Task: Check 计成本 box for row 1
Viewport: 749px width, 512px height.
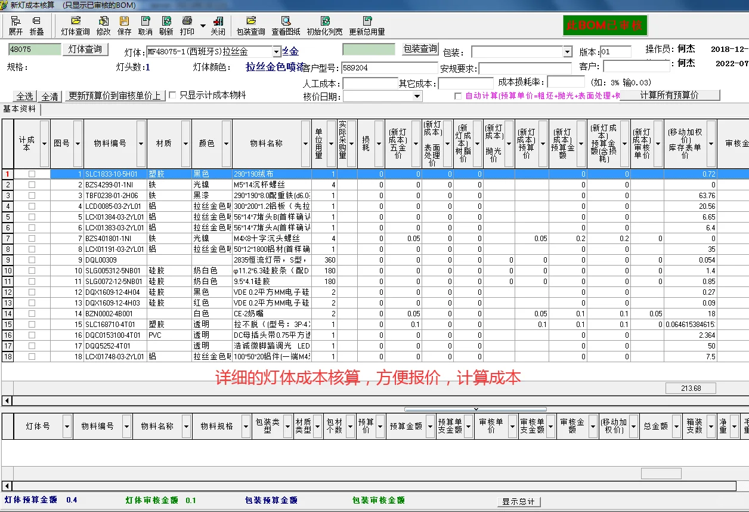Action: [x=32, y=174]
